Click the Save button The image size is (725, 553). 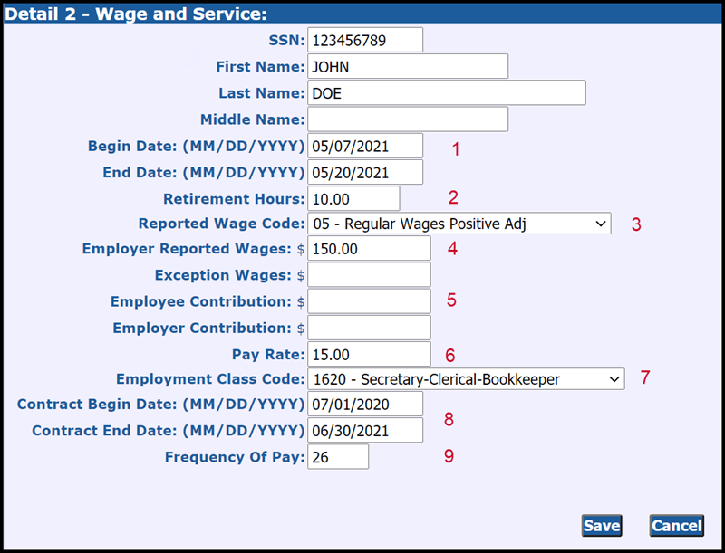601,526
